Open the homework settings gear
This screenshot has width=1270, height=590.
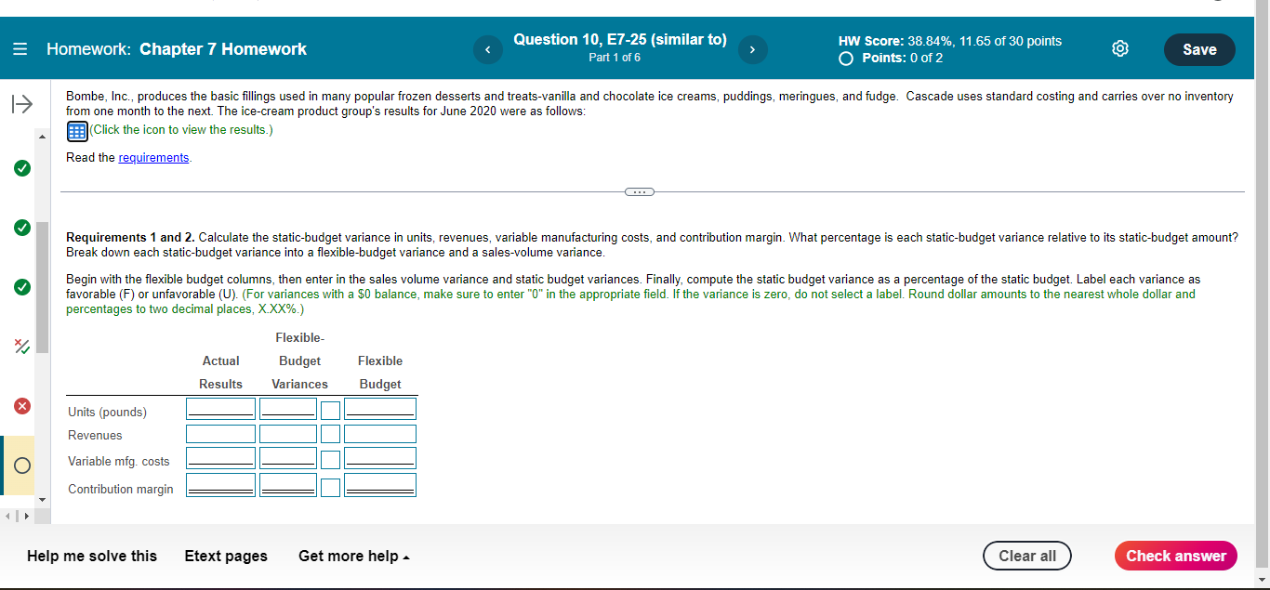pyautogui.click(x=1119, y=48)
